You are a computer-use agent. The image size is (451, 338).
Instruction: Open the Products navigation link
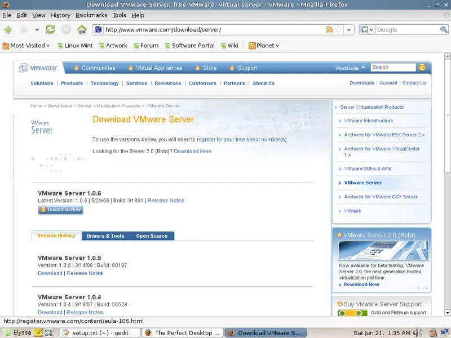[x=72, y=83]
